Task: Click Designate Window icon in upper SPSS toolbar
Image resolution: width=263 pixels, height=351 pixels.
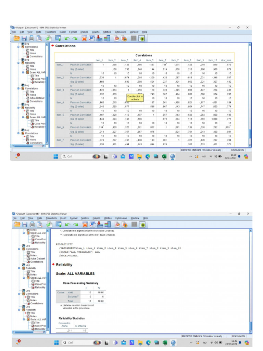Action: click(x=141, y=38)
